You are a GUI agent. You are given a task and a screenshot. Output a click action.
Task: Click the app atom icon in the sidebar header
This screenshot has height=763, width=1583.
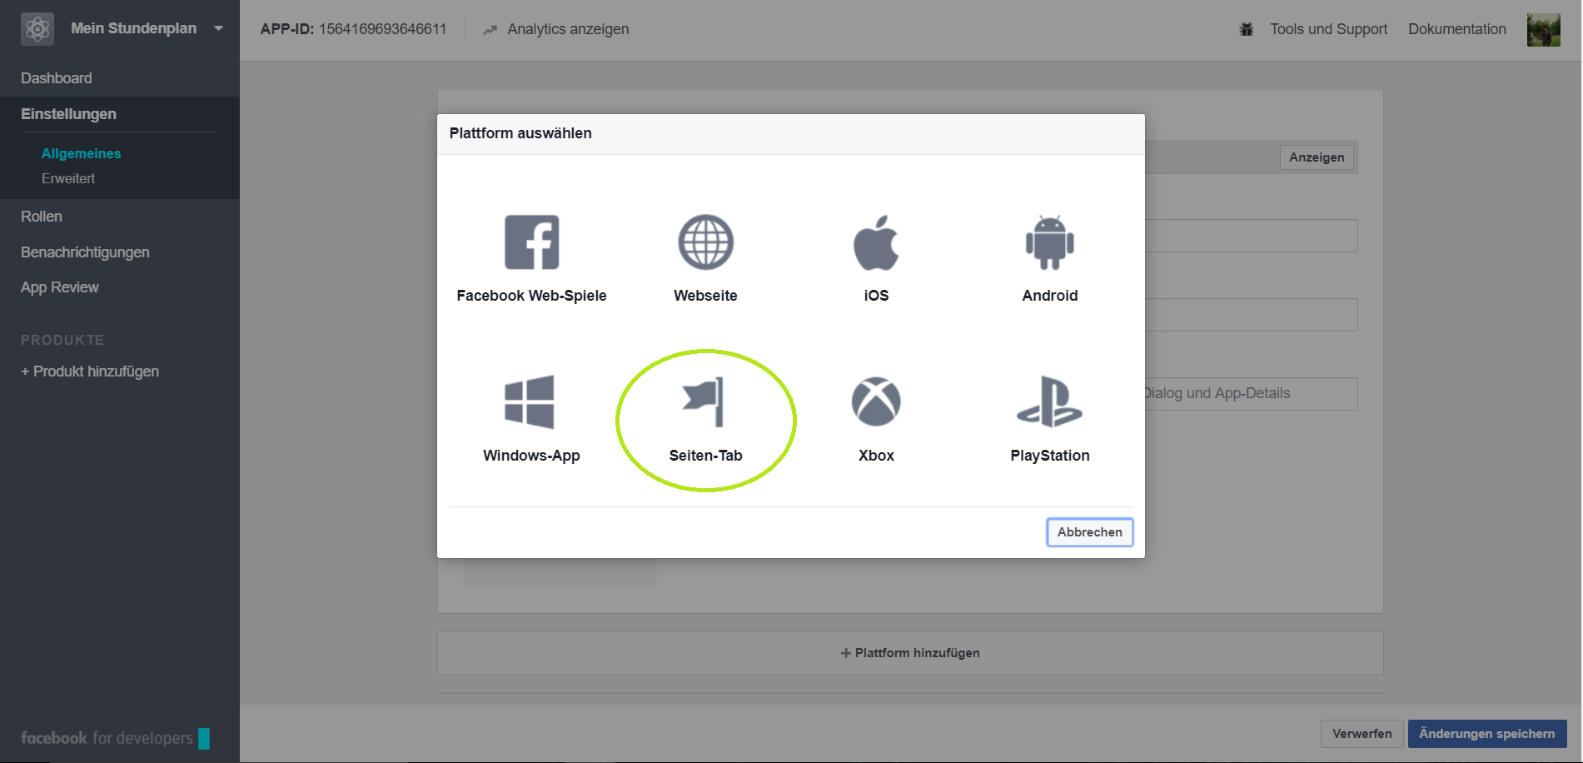click(x=37, y=29)
